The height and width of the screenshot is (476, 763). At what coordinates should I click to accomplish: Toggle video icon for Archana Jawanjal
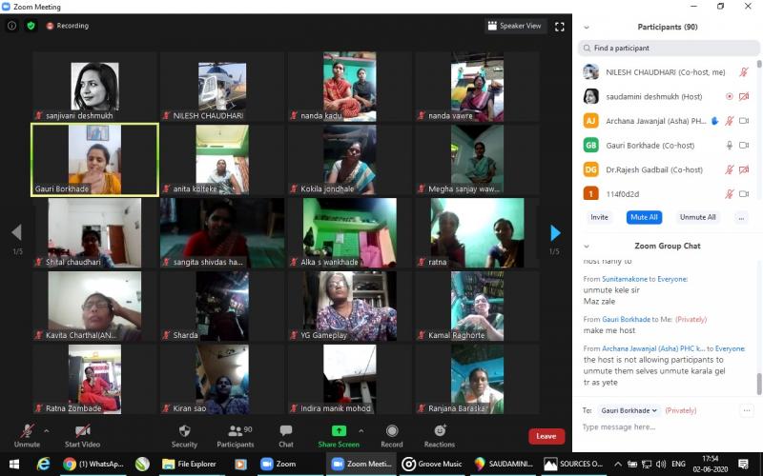(744, 121)
